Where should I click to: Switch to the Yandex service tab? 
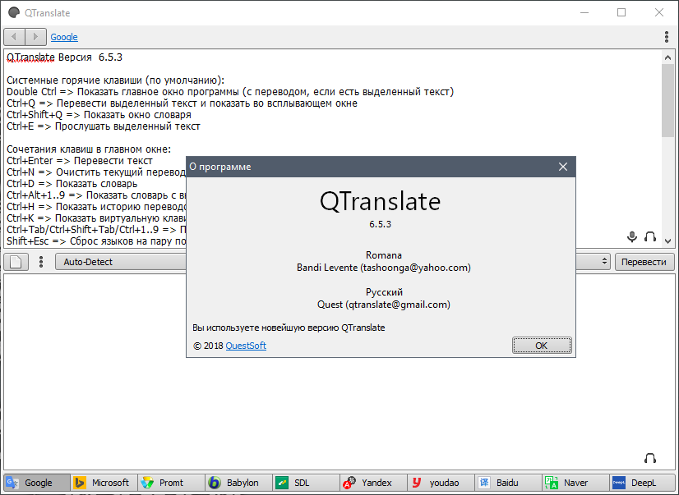[373, 483]
